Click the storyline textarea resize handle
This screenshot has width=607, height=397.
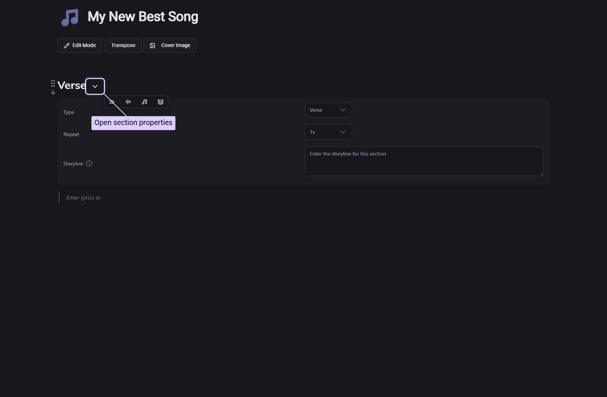click(541, 174)
